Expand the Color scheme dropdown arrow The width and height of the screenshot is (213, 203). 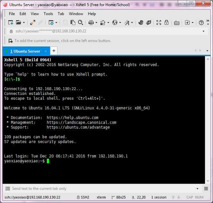click(108, 22)
